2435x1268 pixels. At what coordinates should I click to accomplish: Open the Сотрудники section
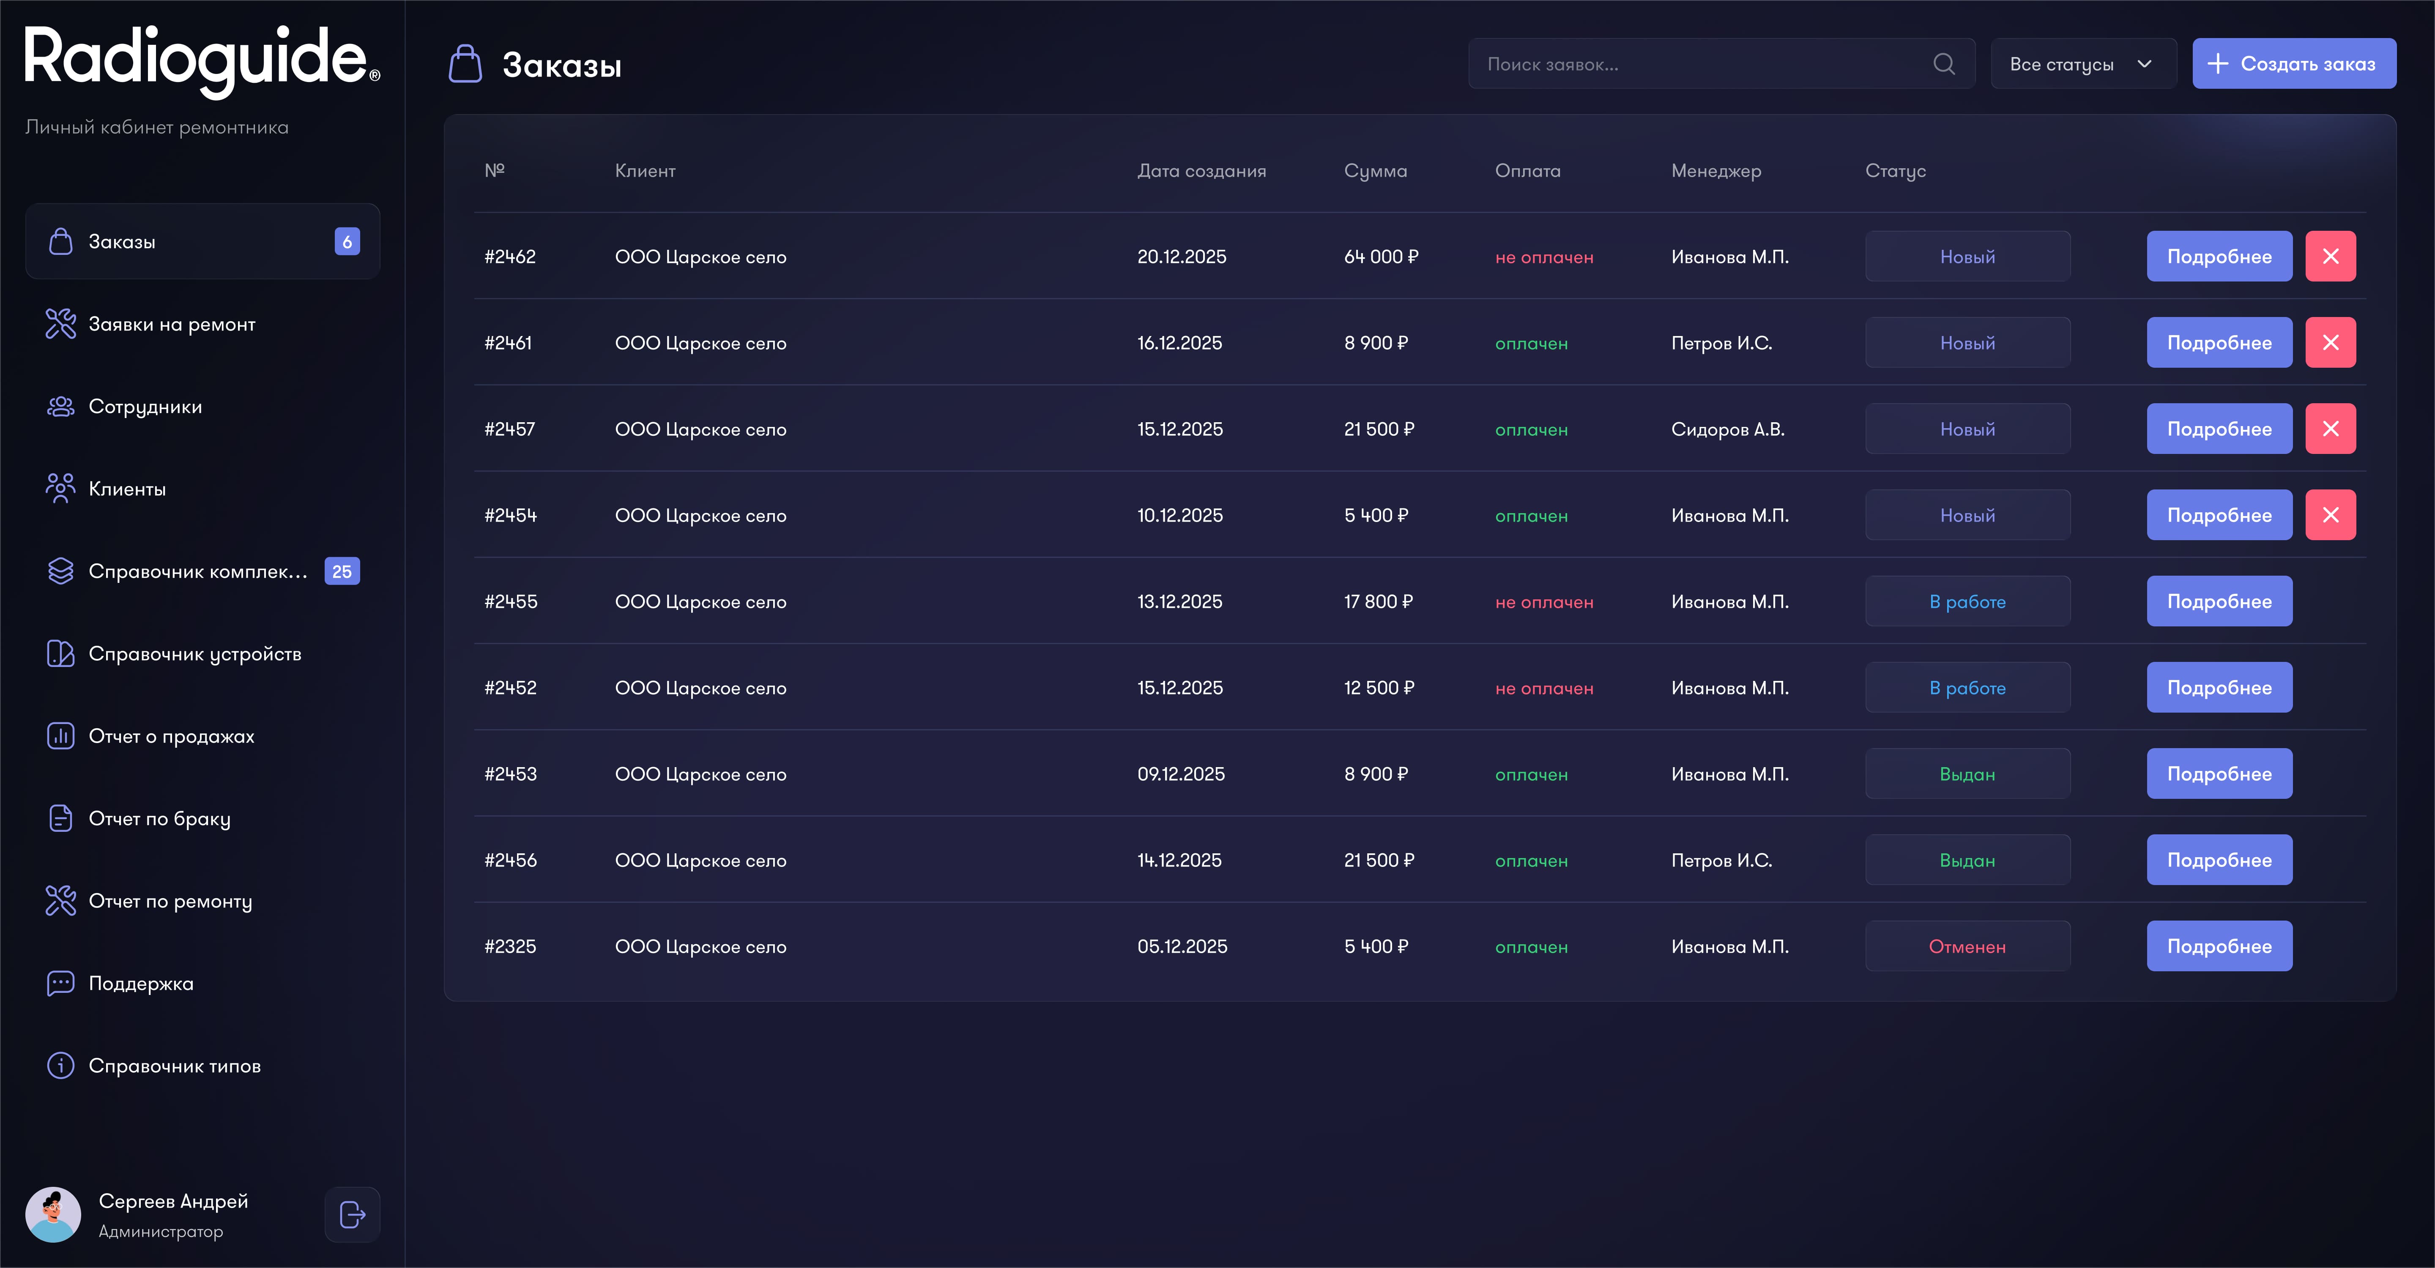coord(202,406)
